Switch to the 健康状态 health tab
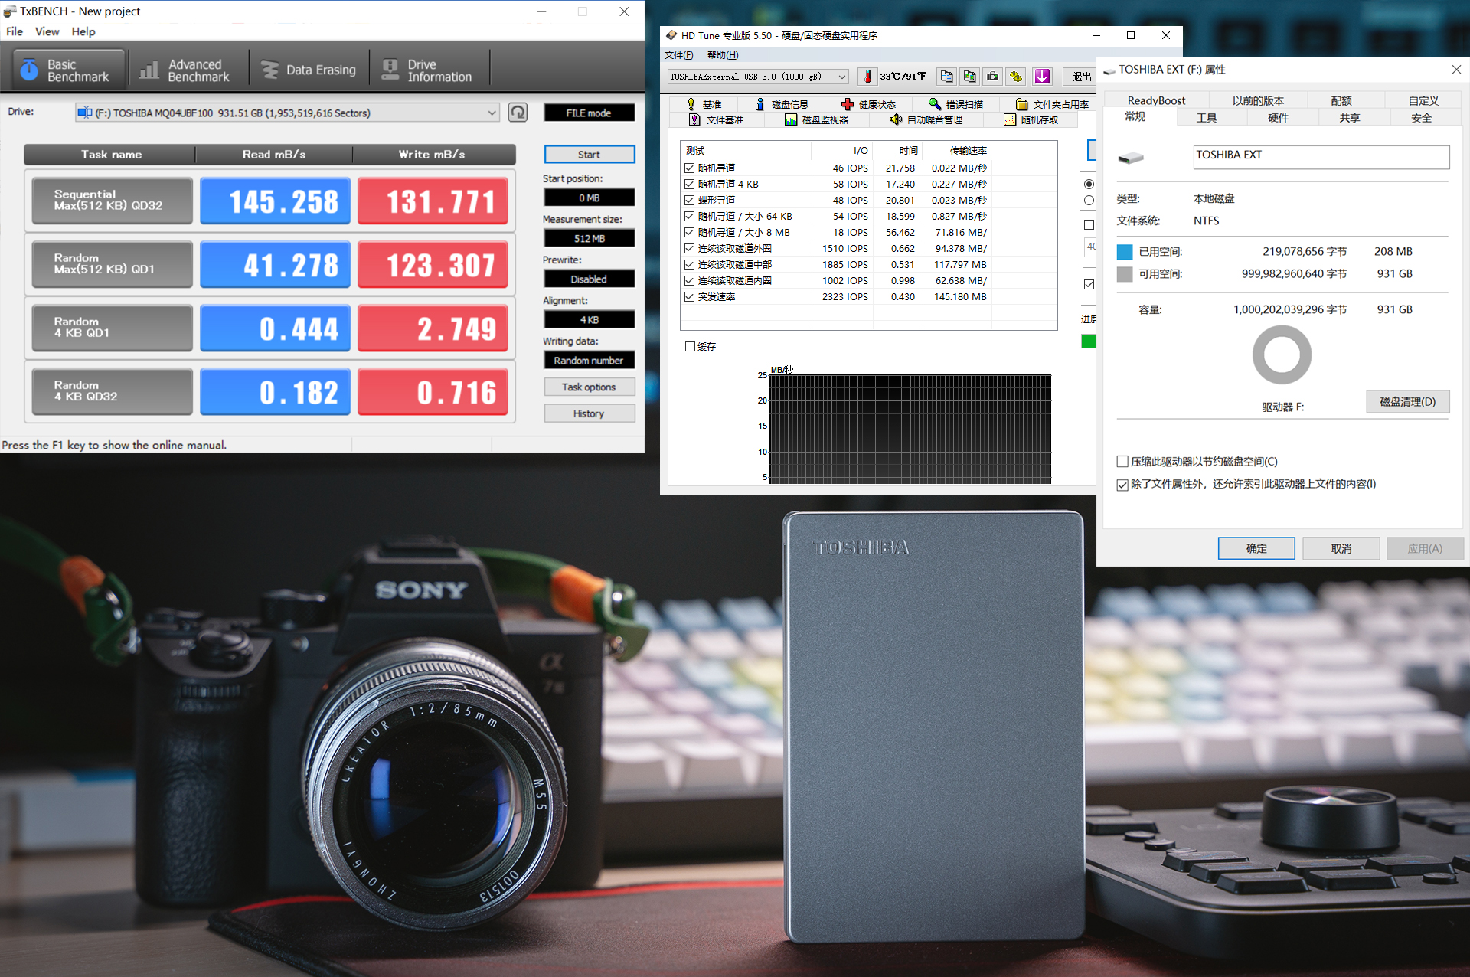The image size is (1470, 977). (x=868, y=104)
